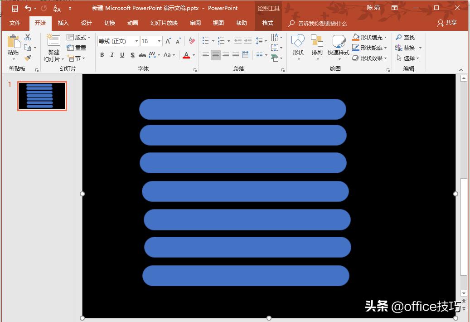Apply underline with the U icon
470x322 pixels.
pos(121,55)
